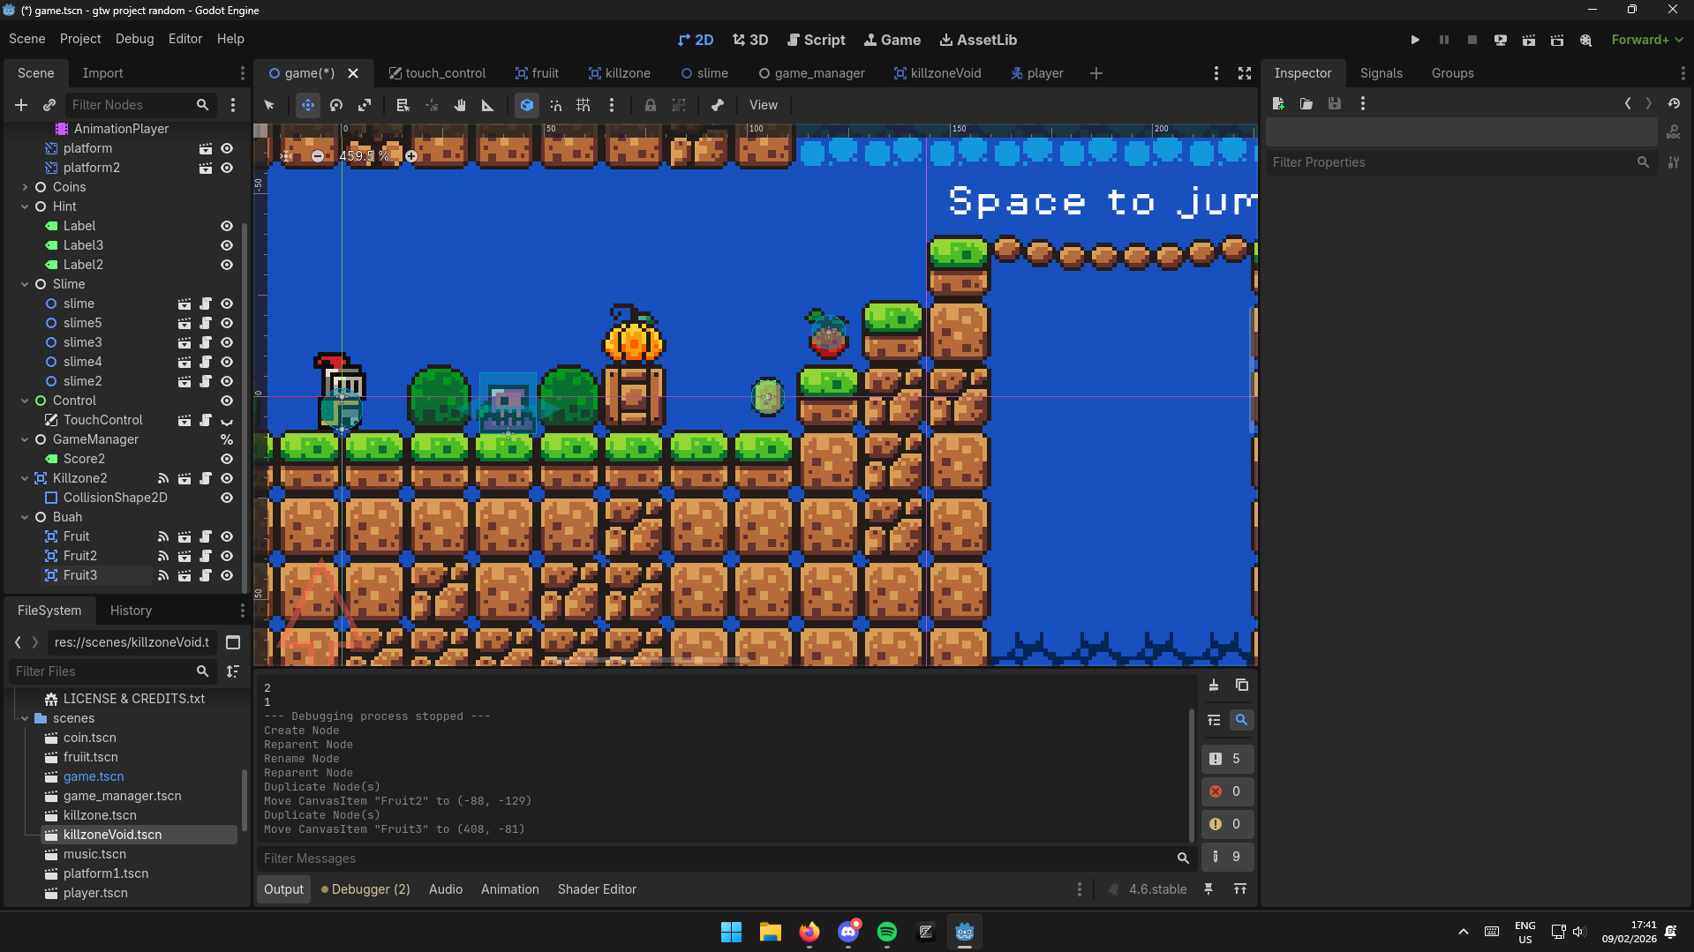
Task: Collapse the scenes folder
Action: pyautogui.click(x=25, y=718)
